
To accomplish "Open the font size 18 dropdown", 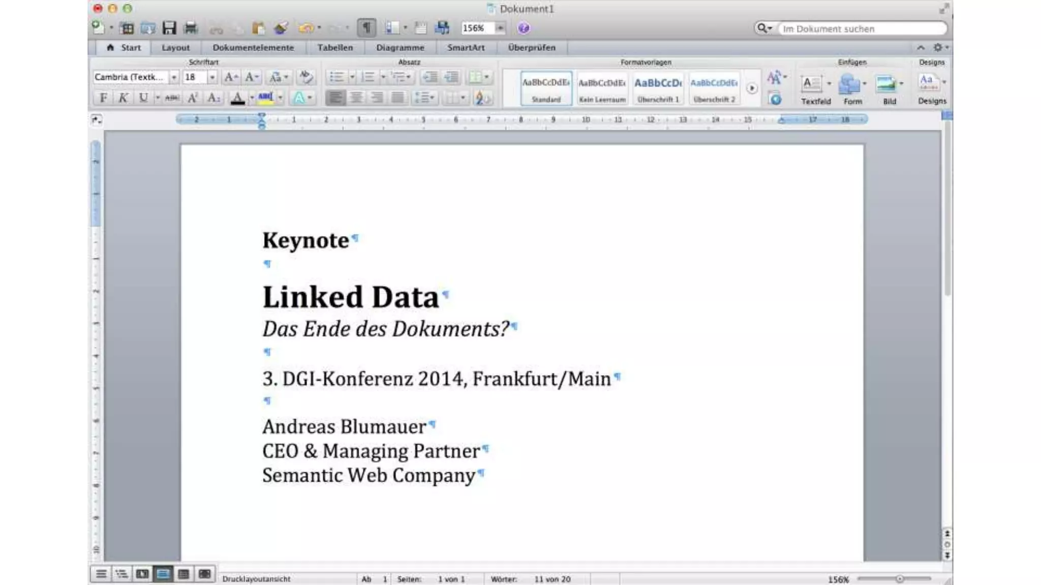I will click(x=212, y=77).
